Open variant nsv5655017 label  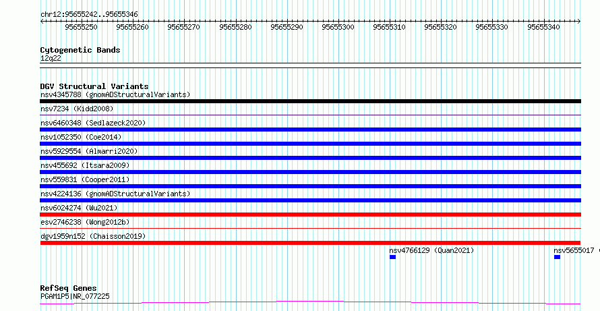(x=574, y=250)
